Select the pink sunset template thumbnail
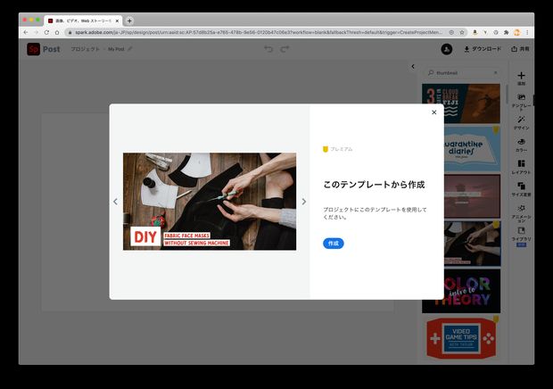553x389 pixels. (x=461, y=196)
